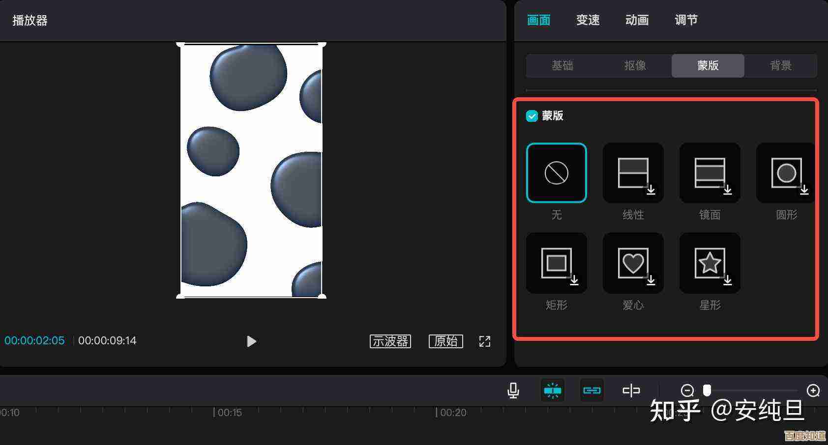Switch to the 变速 speed tab
This screenshot has width=828, height=445.
[x=588, y=20]
